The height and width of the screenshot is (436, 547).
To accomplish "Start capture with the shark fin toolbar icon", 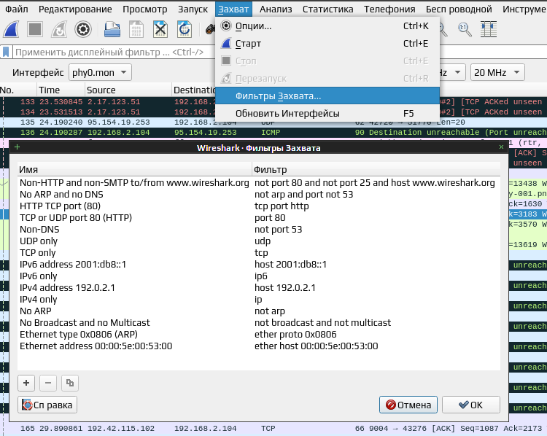I will click(12, 29).
